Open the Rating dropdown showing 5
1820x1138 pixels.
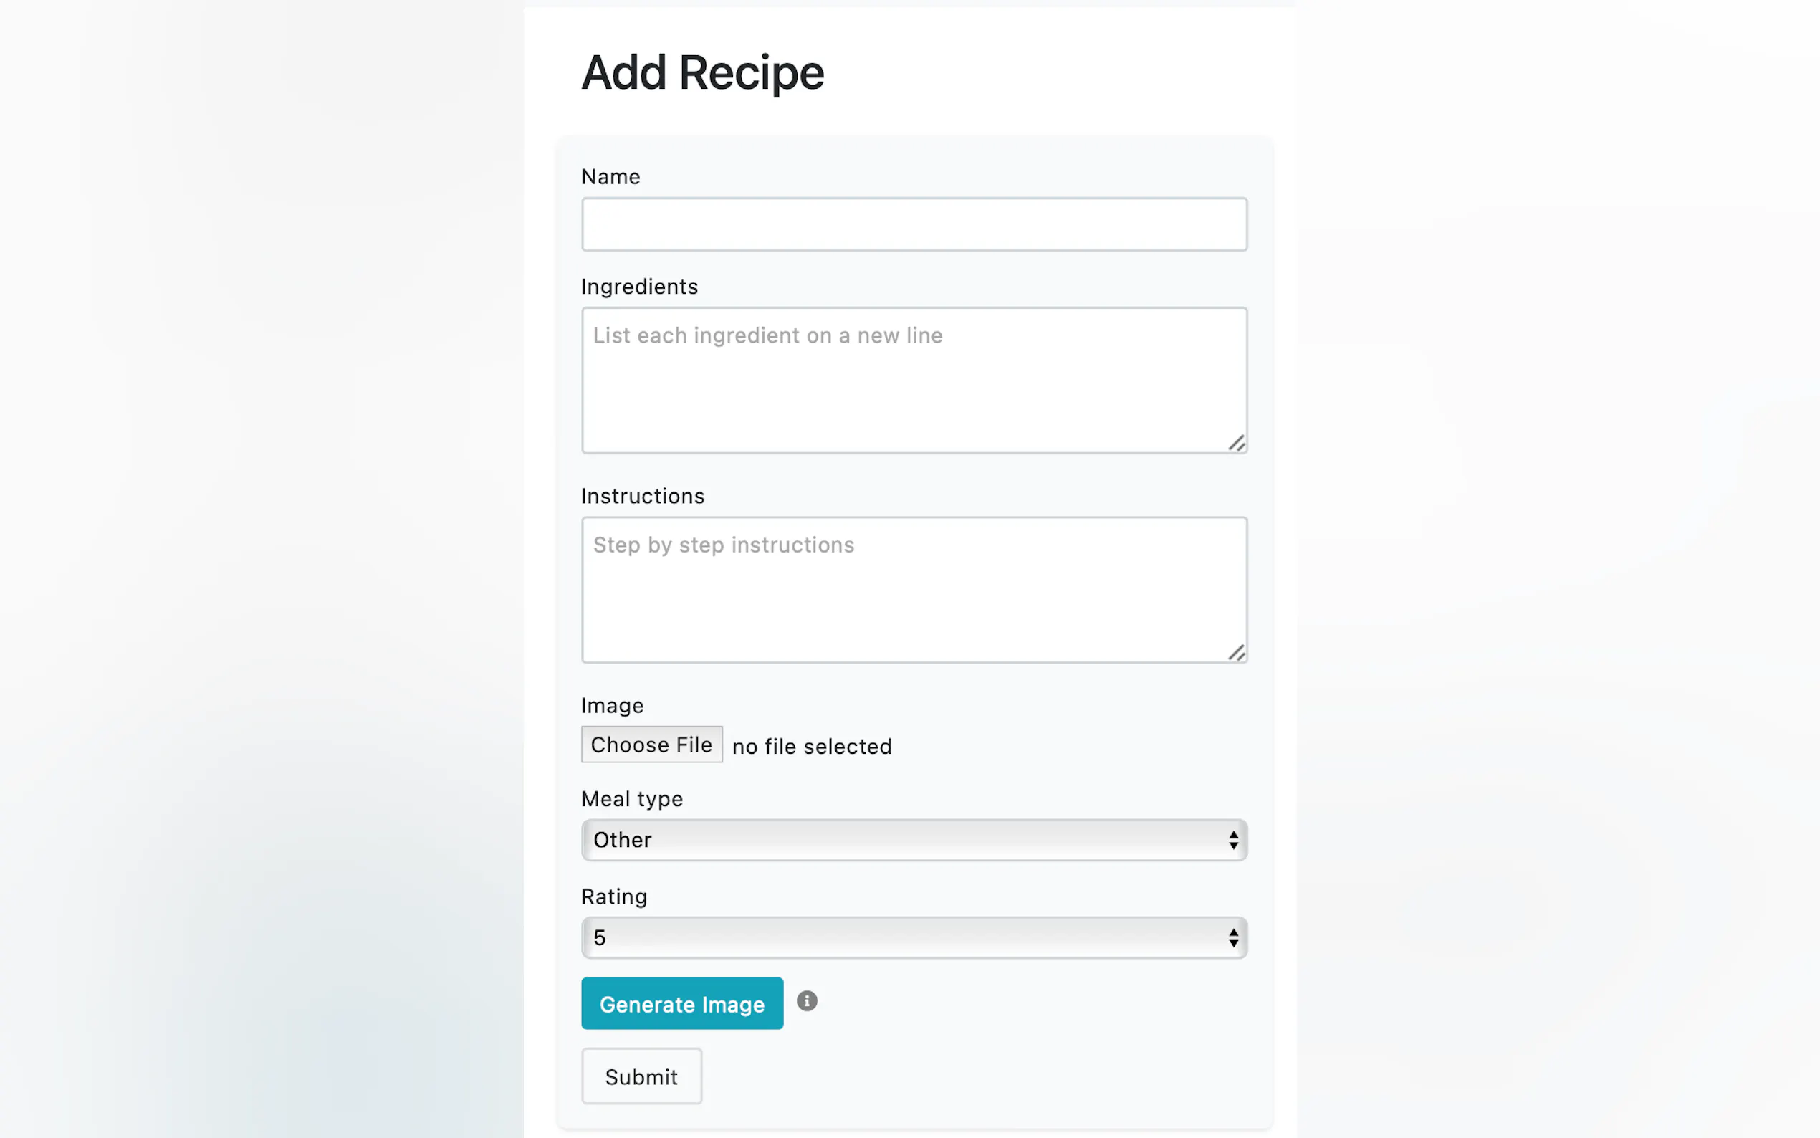point(914,938)
